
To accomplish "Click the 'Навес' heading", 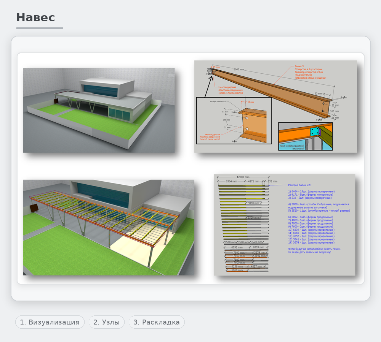I will pyautogui.click(x=35, y=17).
